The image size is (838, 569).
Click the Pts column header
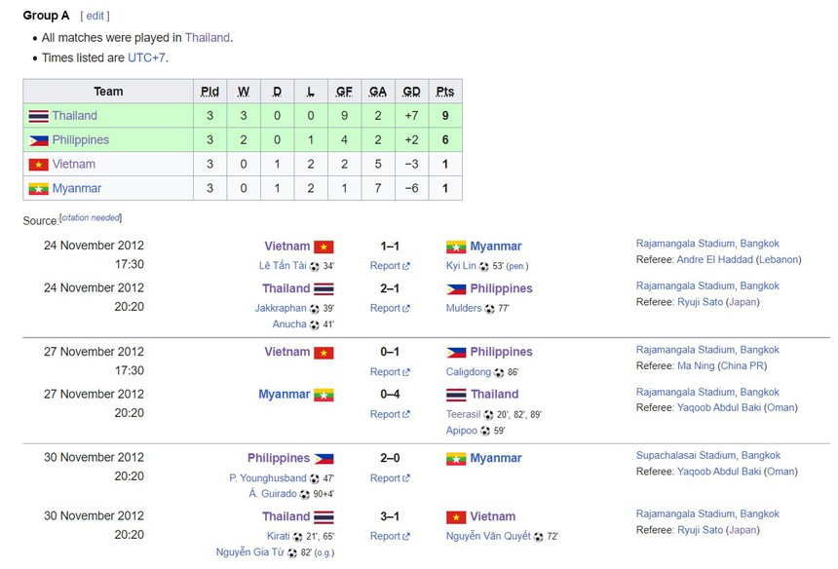click(x=445, y=92)
